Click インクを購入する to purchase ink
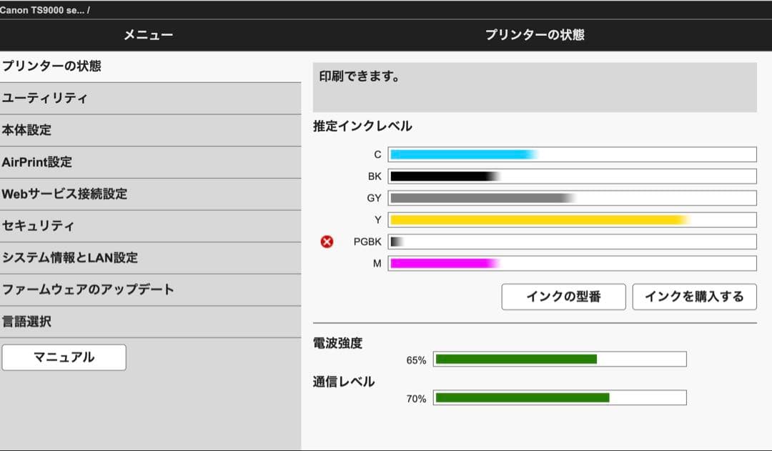 coord(693,297)
